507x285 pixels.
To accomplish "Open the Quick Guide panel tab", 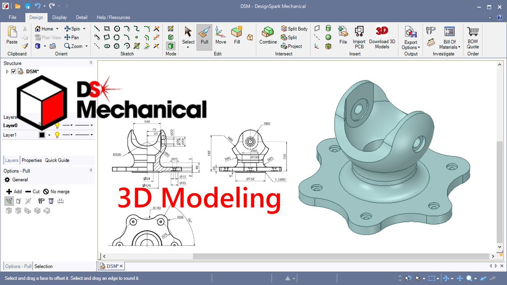I will click(x=57, y=160).
